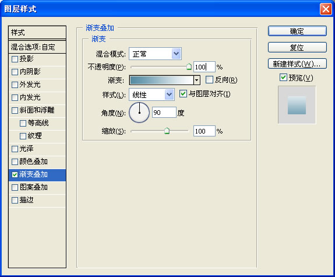
Task: Click the 缩放 slider handle
Action: [167, 131]
